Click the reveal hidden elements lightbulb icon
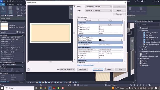This screenshot has height=90, width=160. click(x=64, y=82)
